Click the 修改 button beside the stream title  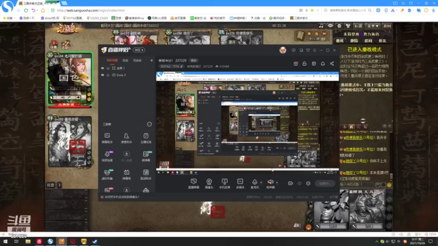tap(193, 60)
